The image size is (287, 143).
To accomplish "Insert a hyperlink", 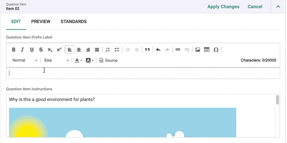I will click(x=178, y=50).
